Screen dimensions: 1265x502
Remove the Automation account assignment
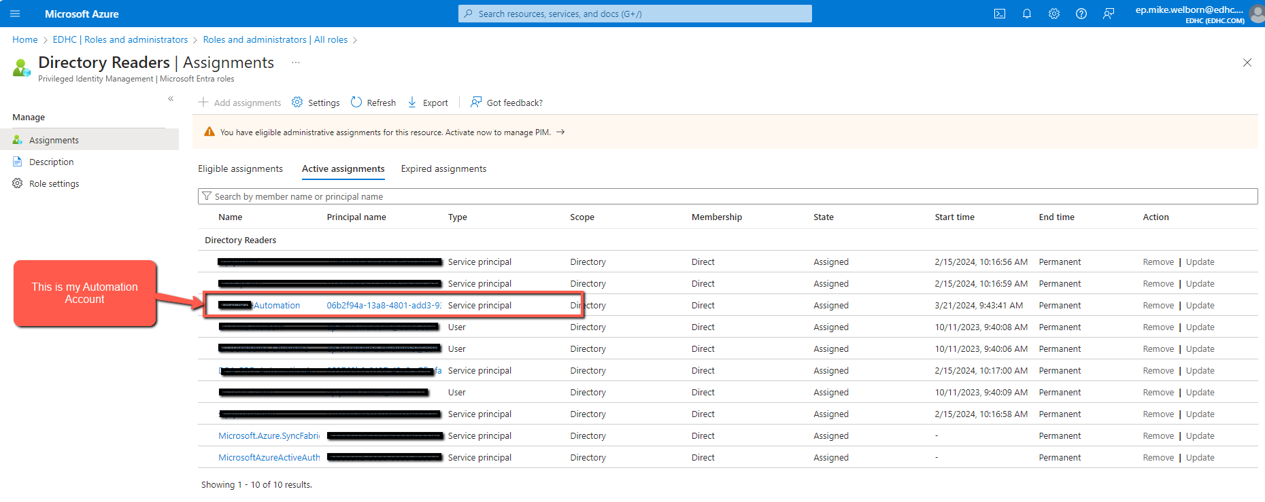click(1158, 305)
